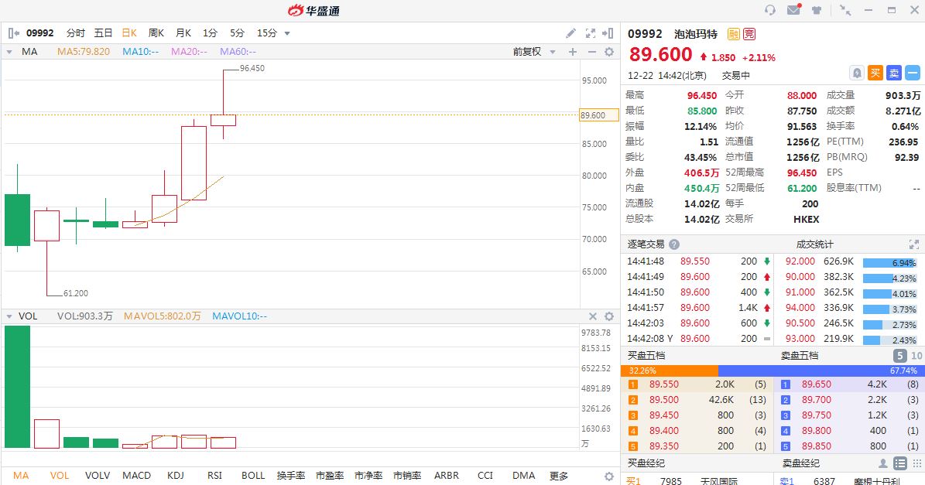Open customer service headset icon

click(x=769, y=10)
